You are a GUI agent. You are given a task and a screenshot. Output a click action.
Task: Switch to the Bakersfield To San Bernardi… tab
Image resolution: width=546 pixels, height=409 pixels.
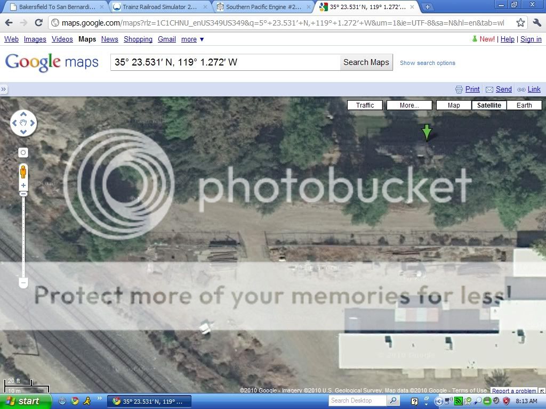57,6
